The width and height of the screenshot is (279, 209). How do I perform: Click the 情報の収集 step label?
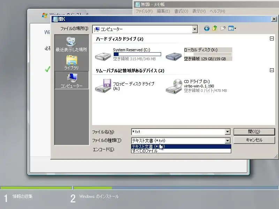click(x=23, y=196)
